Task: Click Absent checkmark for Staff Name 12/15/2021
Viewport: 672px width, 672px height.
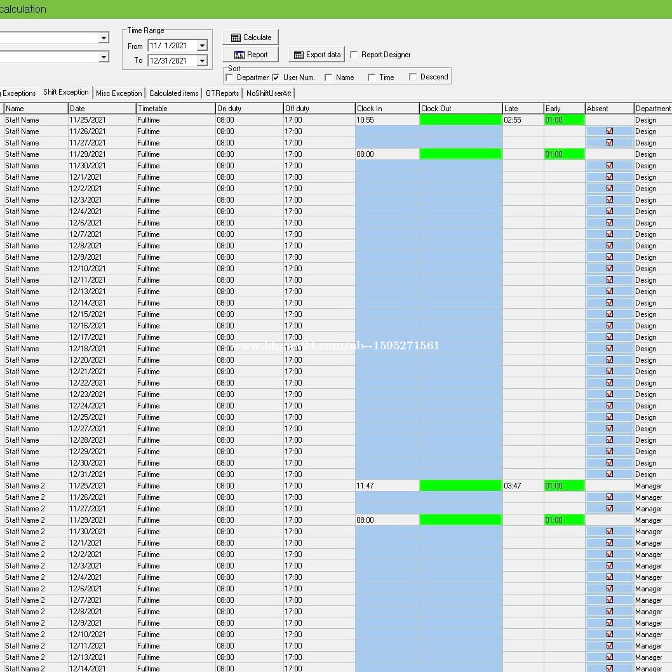Action: 610,314
